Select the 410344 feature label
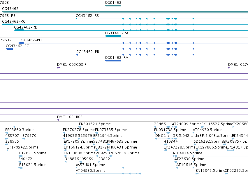The width and height of the screenshot is (248, 175). (171, 142)
